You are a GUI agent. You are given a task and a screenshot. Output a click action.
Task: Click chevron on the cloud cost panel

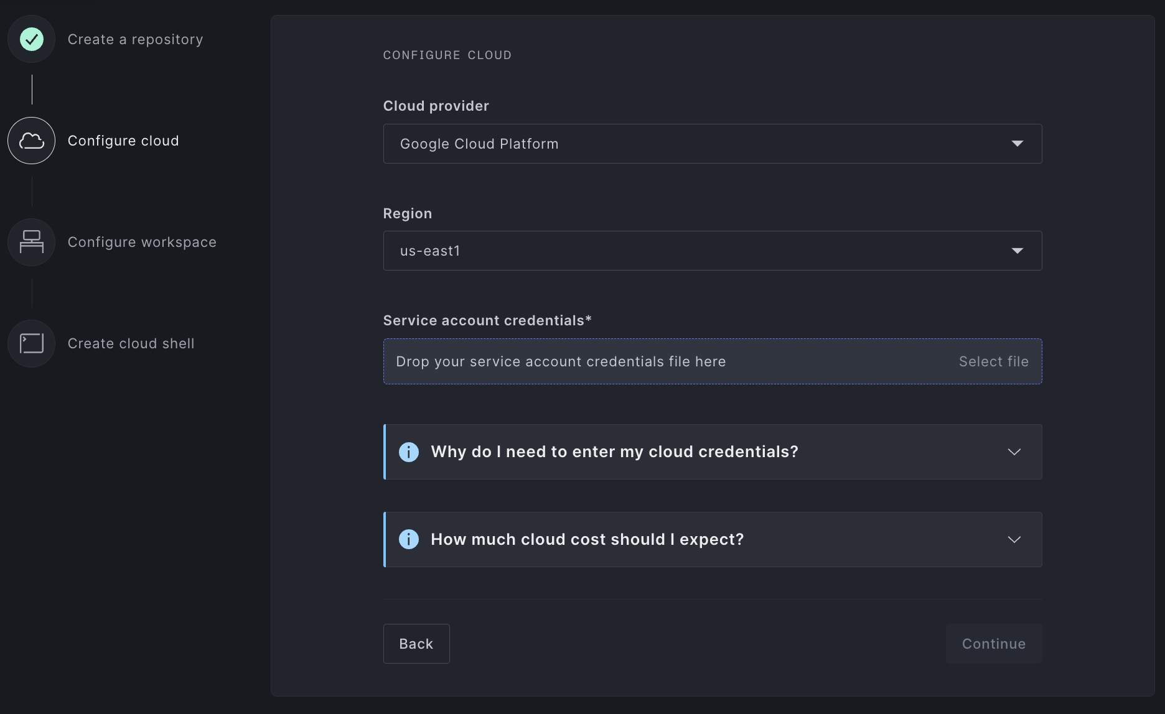1014,539
